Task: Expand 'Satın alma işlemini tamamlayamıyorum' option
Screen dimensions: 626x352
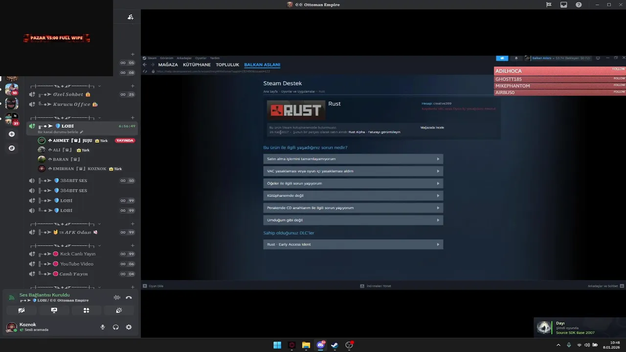Action: pyautogui.click(x=353, y=159)
